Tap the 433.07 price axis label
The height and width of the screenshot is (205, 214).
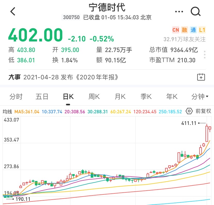[11, 120]
